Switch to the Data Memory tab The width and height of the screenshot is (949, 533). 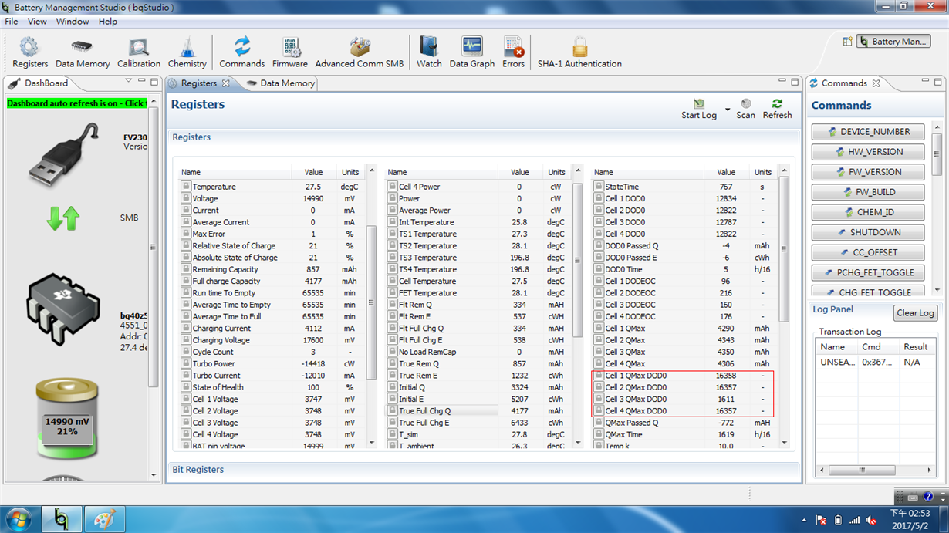click(x=280, y=83)
